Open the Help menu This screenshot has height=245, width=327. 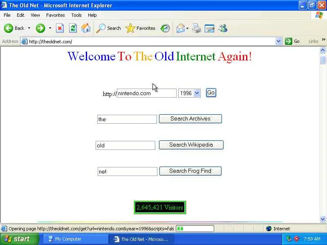(92, 15)
